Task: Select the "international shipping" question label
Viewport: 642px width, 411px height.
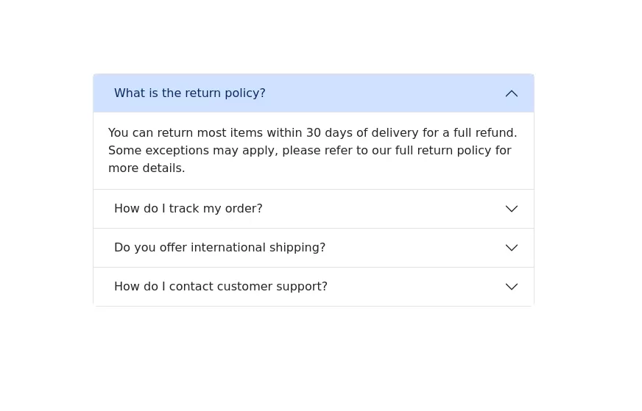Action: point(219,248)
